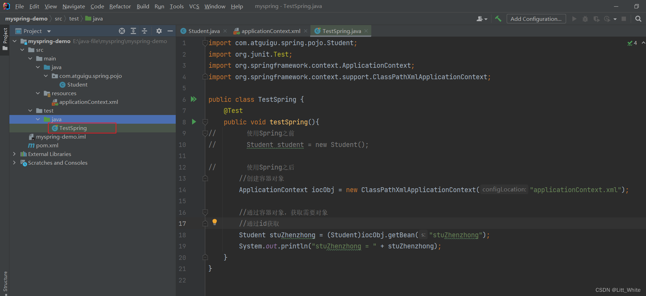Screen dimensions: 646x296
Task: Collapse the resources folder node
Action: [x=38, y=93]
